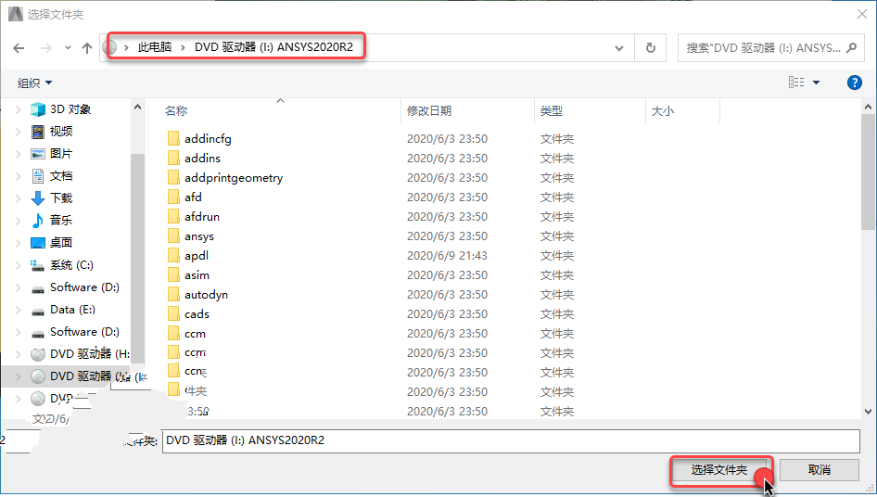The width and height of the screenshot is (877, 497).
Task: Refresh the current folder view
Action: click(651, 48)
